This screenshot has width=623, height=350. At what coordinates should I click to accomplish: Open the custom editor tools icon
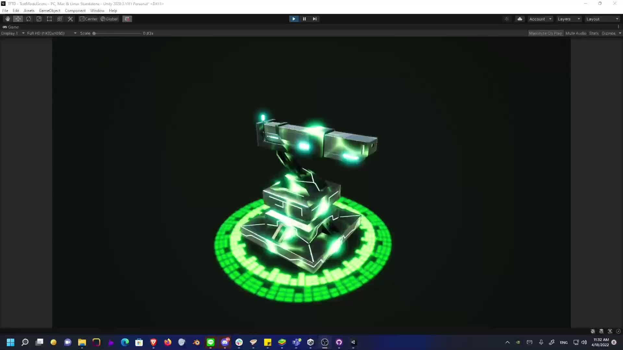[70, 19]
